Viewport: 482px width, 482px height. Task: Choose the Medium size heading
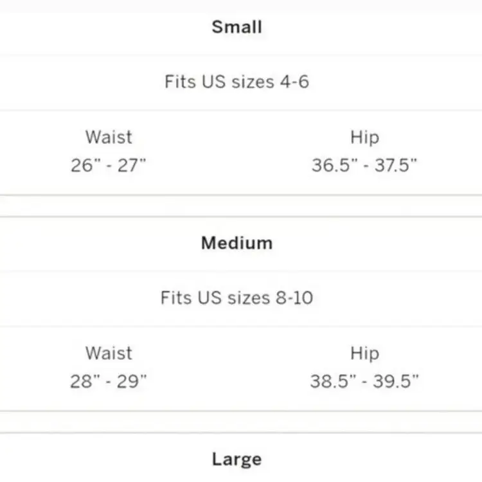click(237, 243)
